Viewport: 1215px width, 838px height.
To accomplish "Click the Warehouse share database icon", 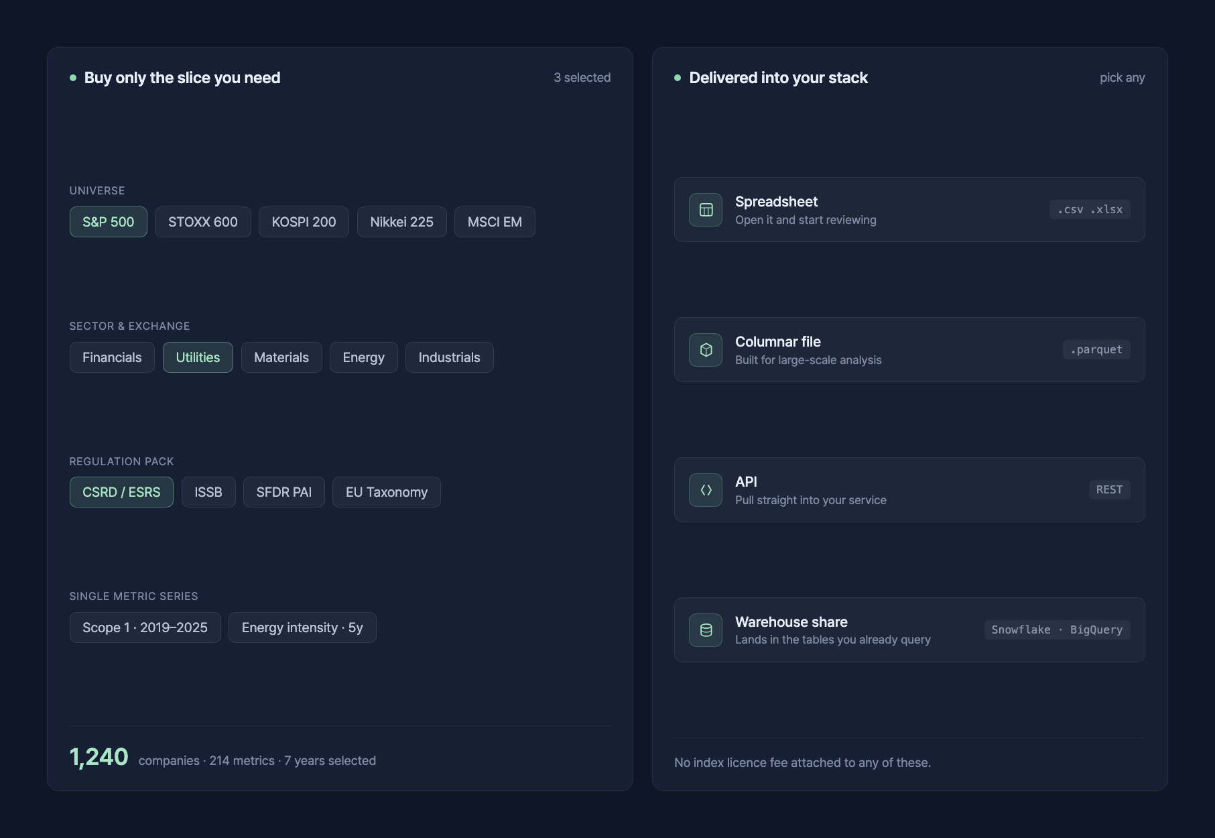I will click(706, 630).
